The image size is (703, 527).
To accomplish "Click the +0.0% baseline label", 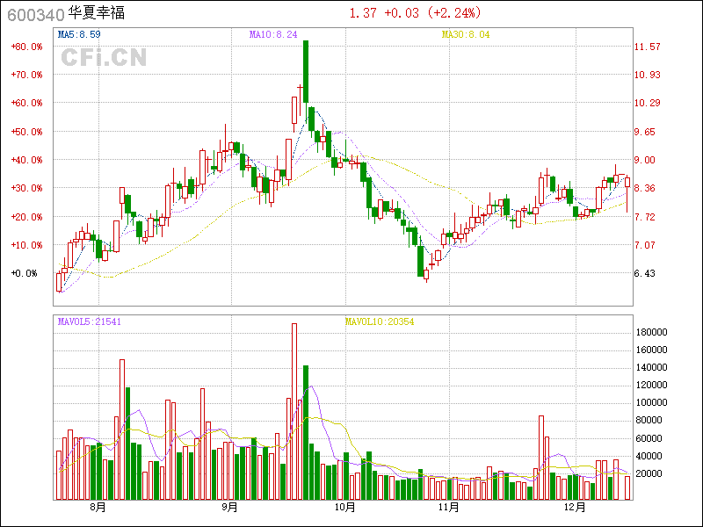I will [x=25, y=273].
